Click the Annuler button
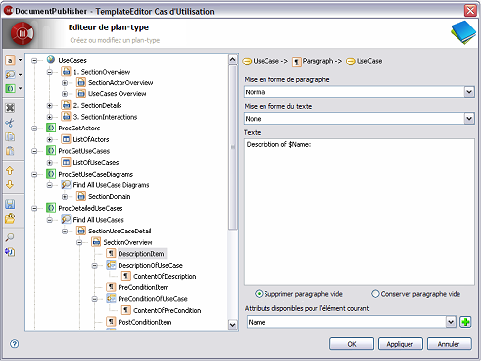This screenshot has height=361, width=481. coord(449,344)
